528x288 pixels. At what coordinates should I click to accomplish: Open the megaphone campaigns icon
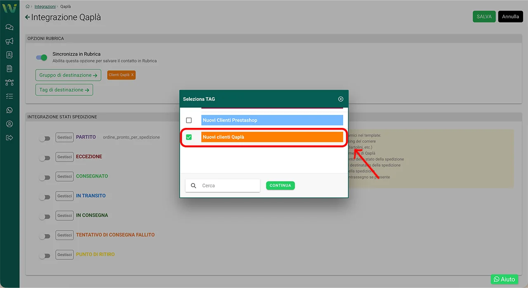click(9, 41)
